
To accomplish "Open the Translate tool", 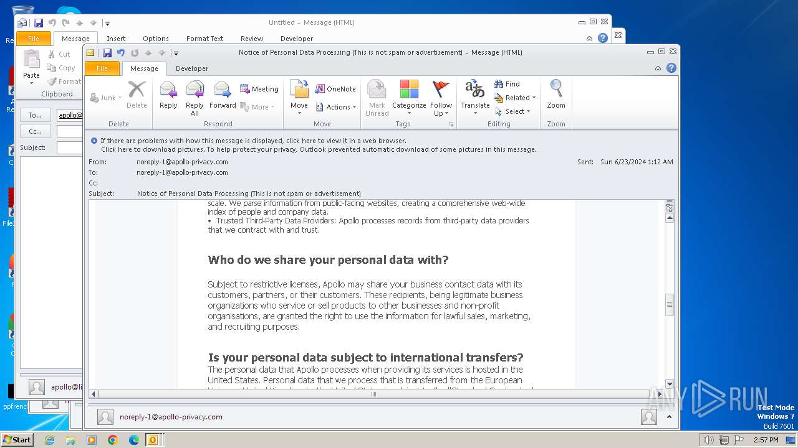I will (475, 96).
